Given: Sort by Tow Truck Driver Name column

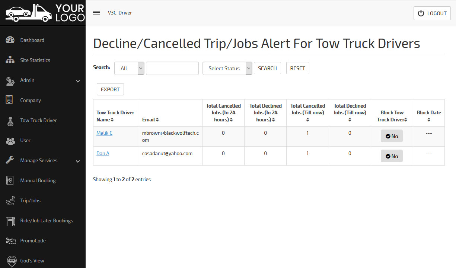Looking at the screenshot, I should click(x=115, y=116).
